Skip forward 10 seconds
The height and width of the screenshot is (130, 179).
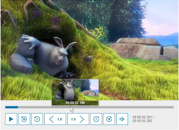pyautogui.click(x=109, y=119)
